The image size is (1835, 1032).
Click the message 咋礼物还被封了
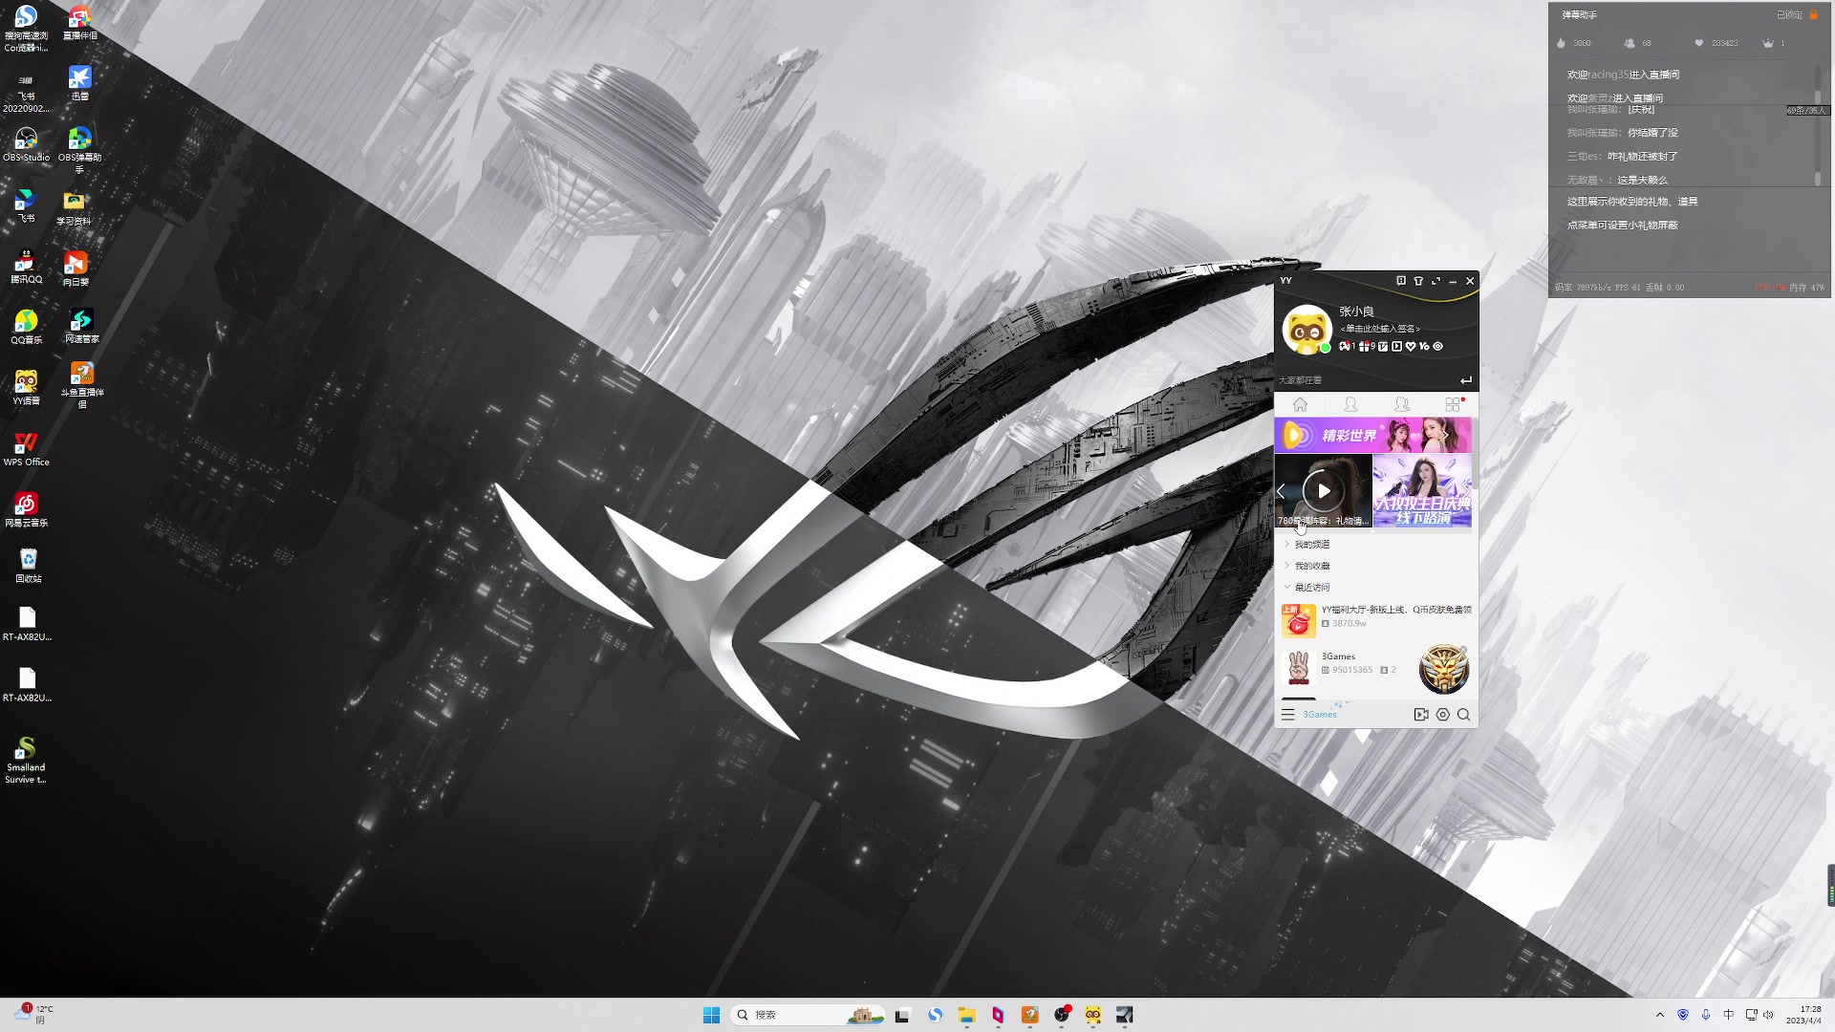1642,156
